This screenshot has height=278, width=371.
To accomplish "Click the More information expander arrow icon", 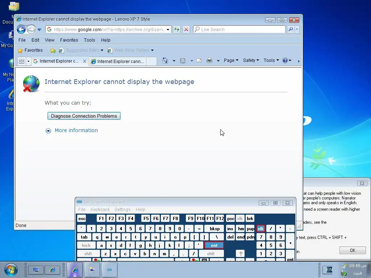I will pos(48,131).
